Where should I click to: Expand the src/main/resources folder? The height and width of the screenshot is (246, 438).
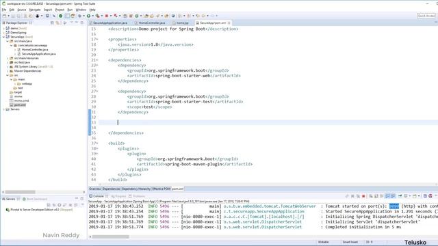coord(8,58)
